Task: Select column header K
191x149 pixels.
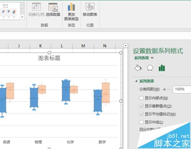Action: (40, 46)
